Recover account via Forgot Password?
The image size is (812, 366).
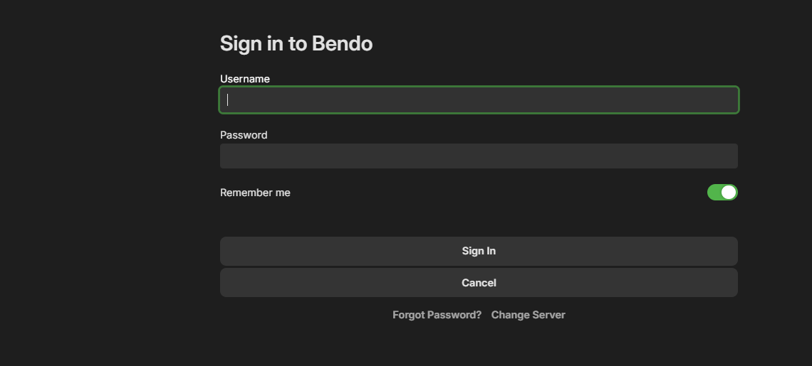tap(437, 315)
